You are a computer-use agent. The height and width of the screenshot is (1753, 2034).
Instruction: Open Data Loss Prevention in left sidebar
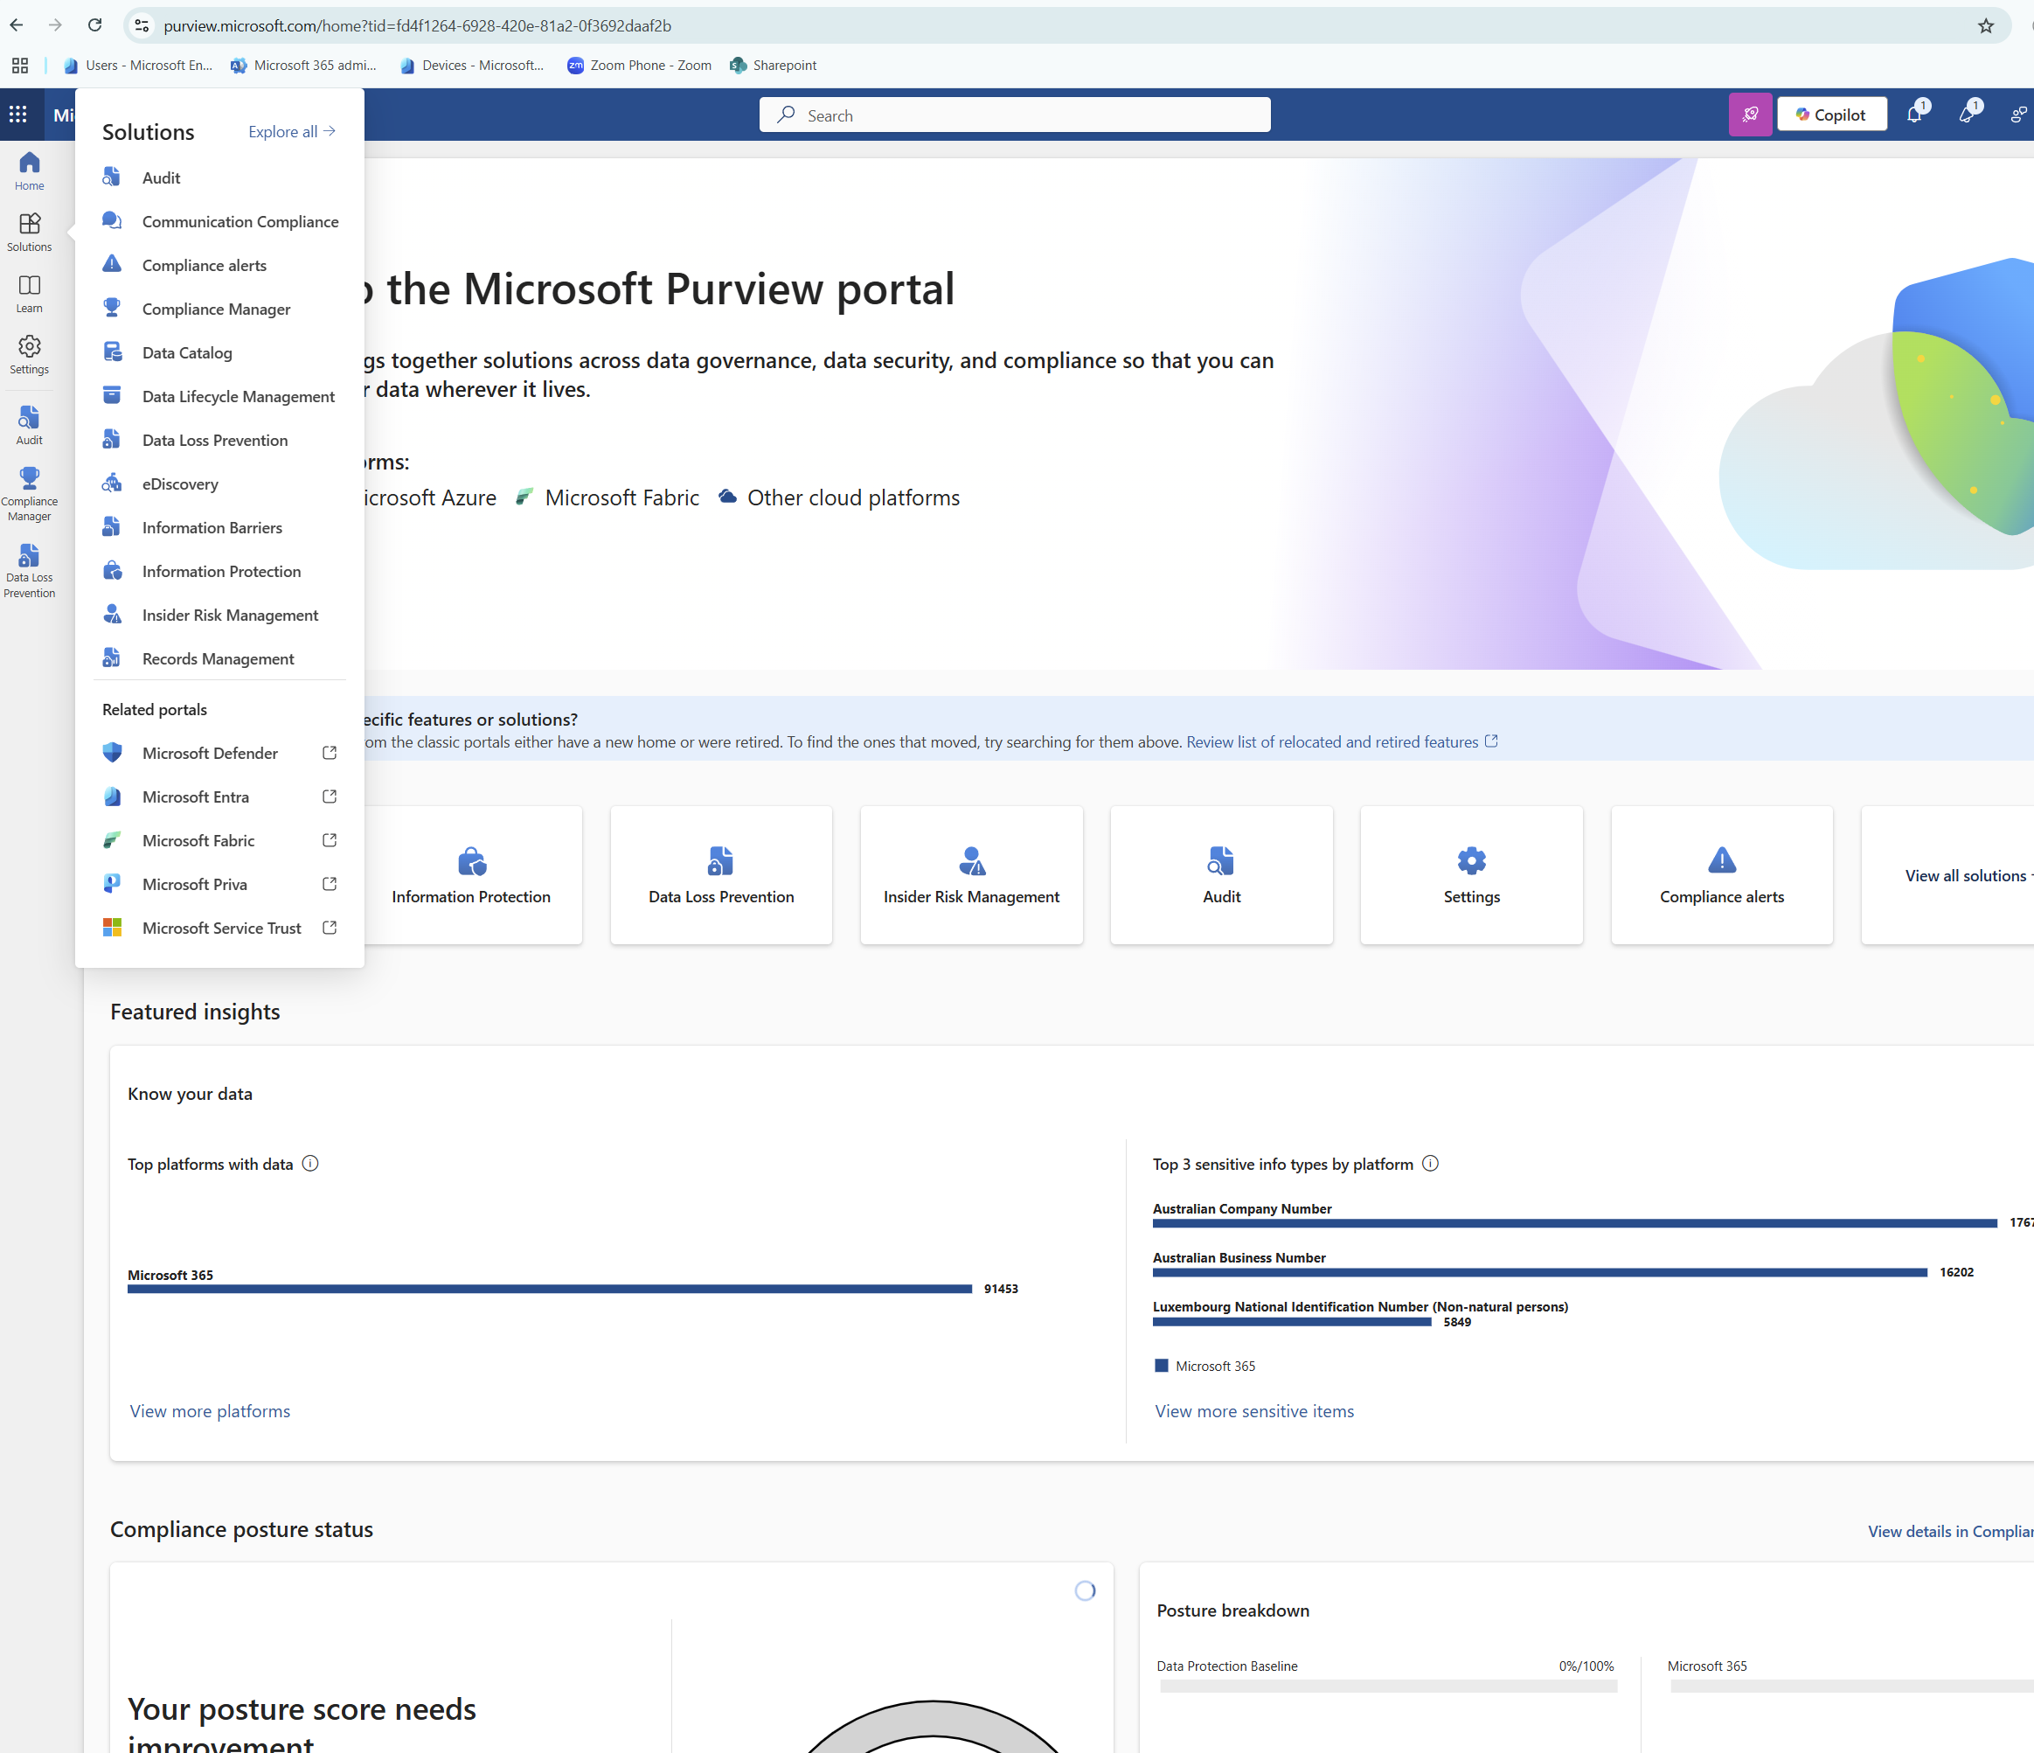click(30, 571)
